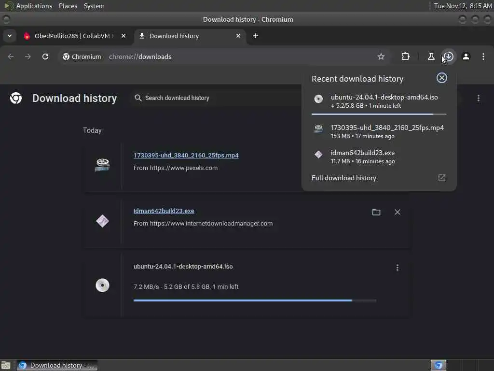Select idman642build23.exe entry in popup
Viewport: 494px width, 371px height.
(379, 157)
